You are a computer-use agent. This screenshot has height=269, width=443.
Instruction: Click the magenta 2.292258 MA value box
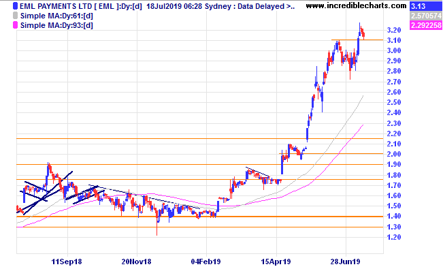[x=425, y=25]
